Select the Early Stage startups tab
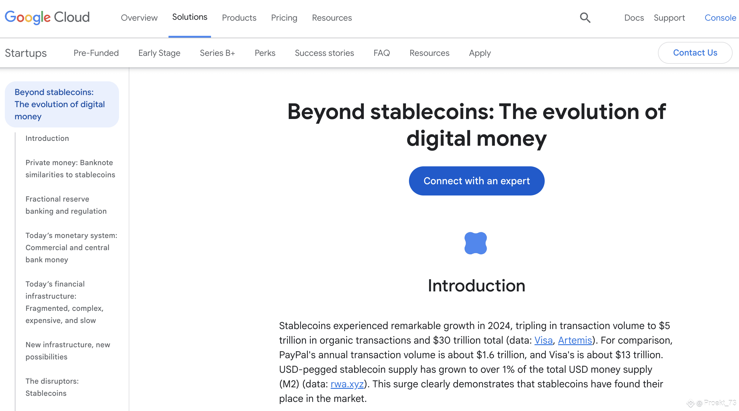This screenshot has height=411, width=739. point(159,53)
